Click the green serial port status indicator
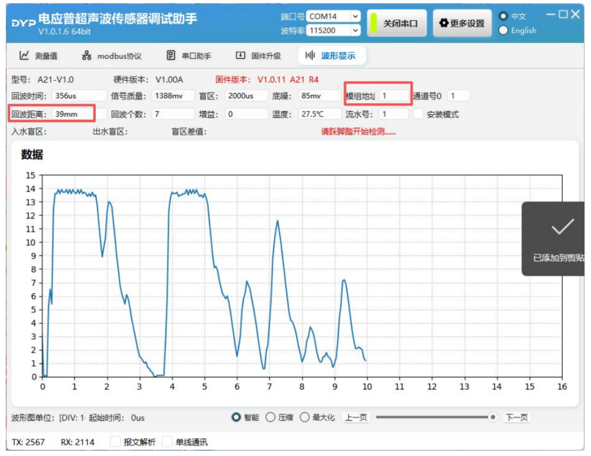Image resolution: width=591 pixels, height=456 pixels. 373,24
